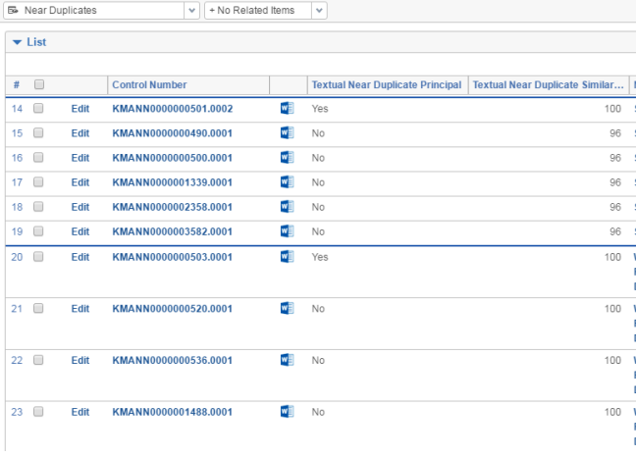636x457 pixels.
Task: Click the List section title
Action: [36, 42]
